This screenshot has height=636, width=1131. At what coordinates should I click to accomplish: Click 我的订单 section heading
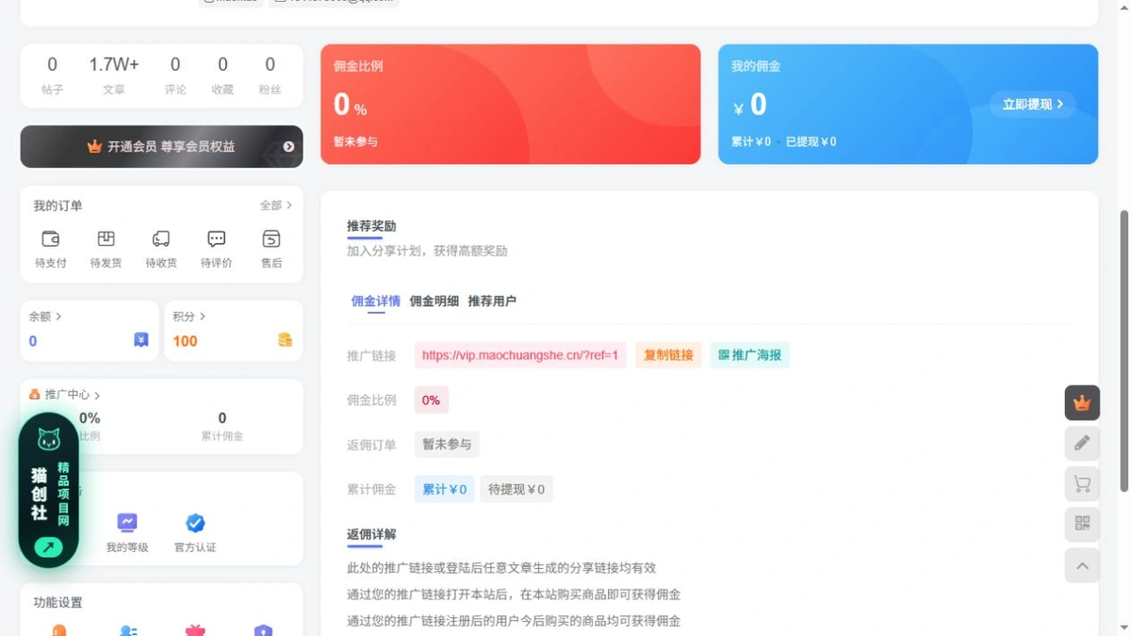[57, 205]
